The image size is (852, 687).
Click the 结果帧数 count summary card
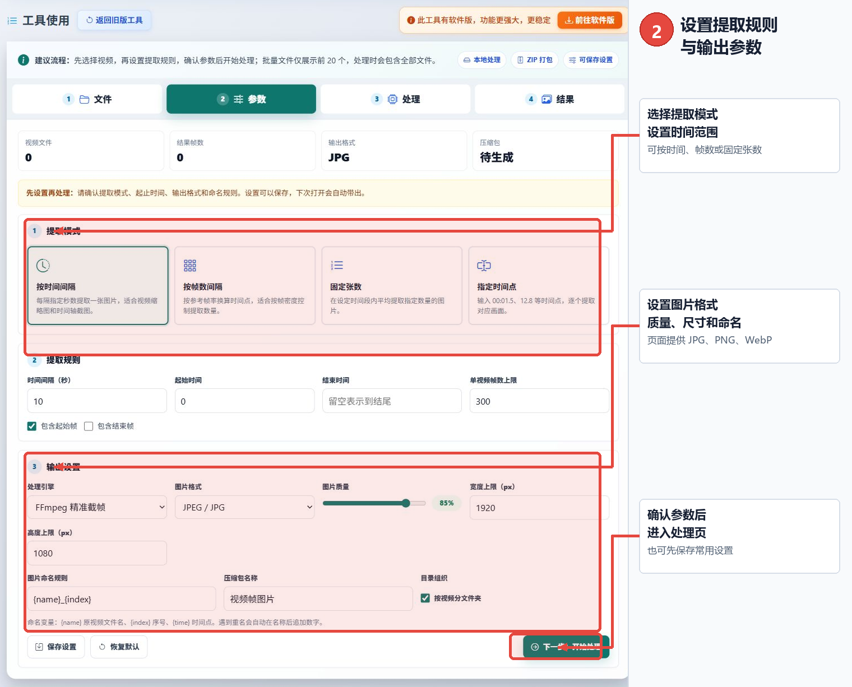click(243, 151)
